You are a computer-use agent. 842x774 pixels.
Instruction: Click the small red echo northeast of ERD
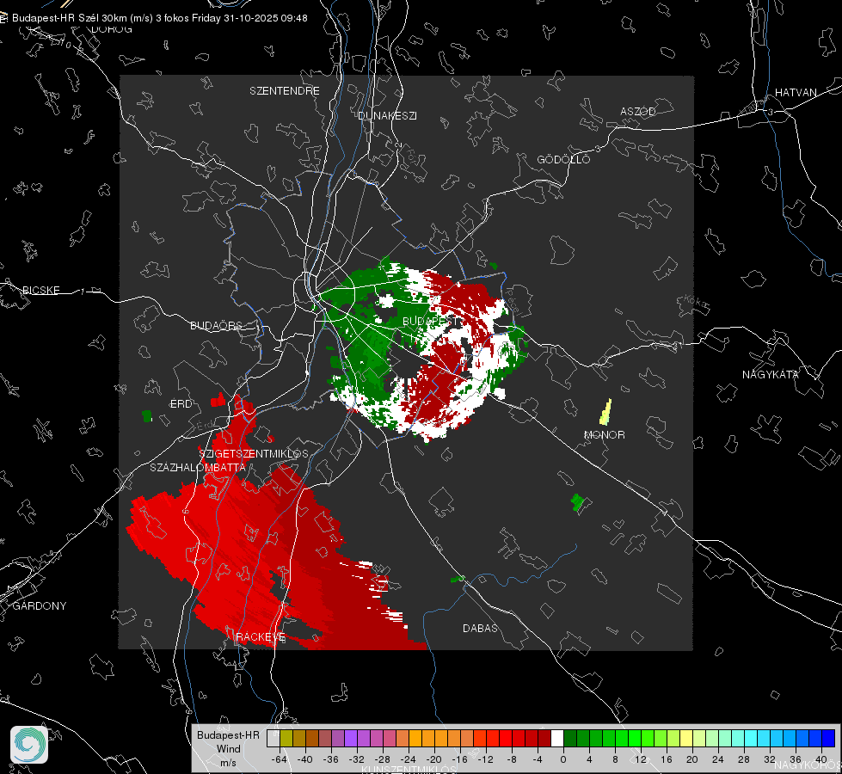[218, 400]
